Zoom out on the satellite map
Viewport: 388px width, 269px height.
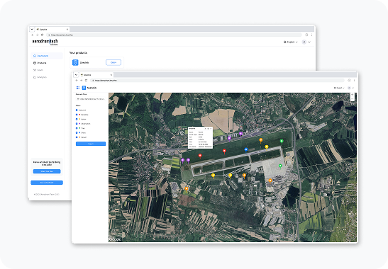click(352, 99)
